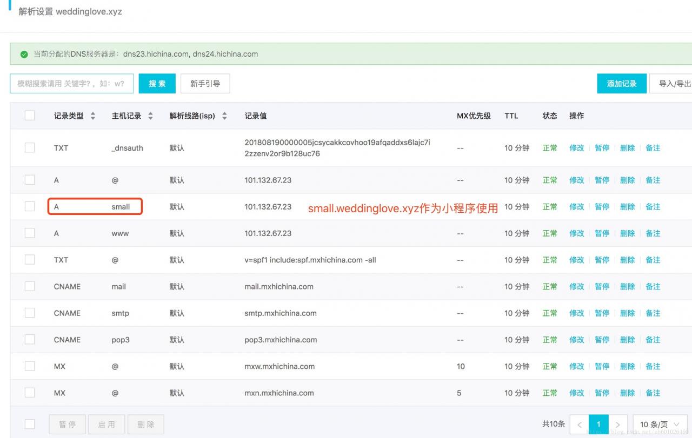Click 修改 for the mail CNAME record
This screenshot has height=438, width=692.
pyautogui.click(x=577, y=287)
